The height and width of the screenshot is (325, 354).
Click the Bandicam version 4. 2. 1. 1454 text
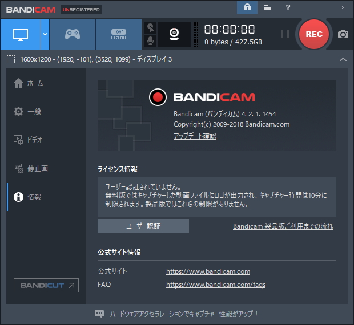tap(224, 114)
